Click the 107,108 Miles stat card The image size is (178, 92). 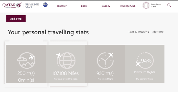[65, 64]
